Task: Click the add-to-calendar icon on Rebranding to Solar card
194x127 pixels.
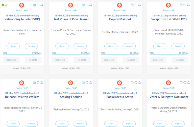Action: [x=35, y=5]
